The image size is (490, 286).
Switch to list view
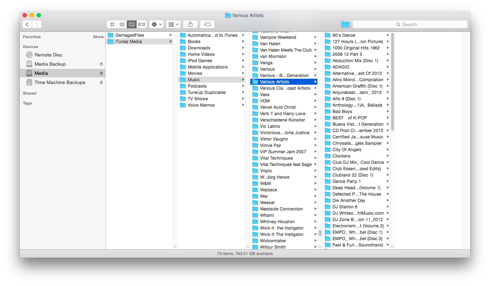tap(122, 24)
